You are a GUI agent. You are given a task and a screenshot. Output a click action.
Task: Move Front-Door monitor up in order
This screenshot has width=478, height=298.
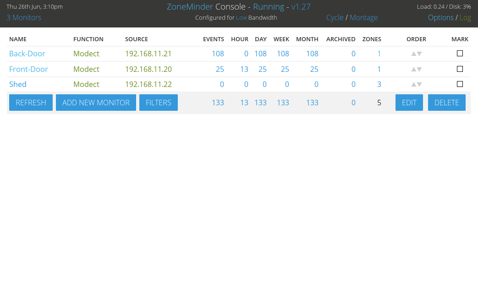414,70
